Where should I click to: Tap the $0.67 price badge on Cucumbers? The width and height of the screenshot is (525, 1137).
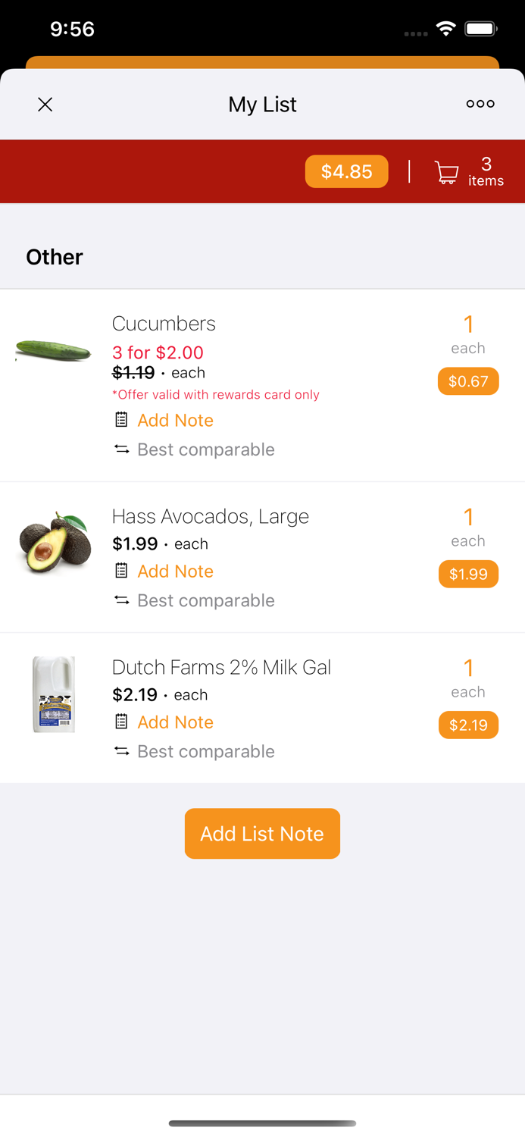tap(468, 381)
